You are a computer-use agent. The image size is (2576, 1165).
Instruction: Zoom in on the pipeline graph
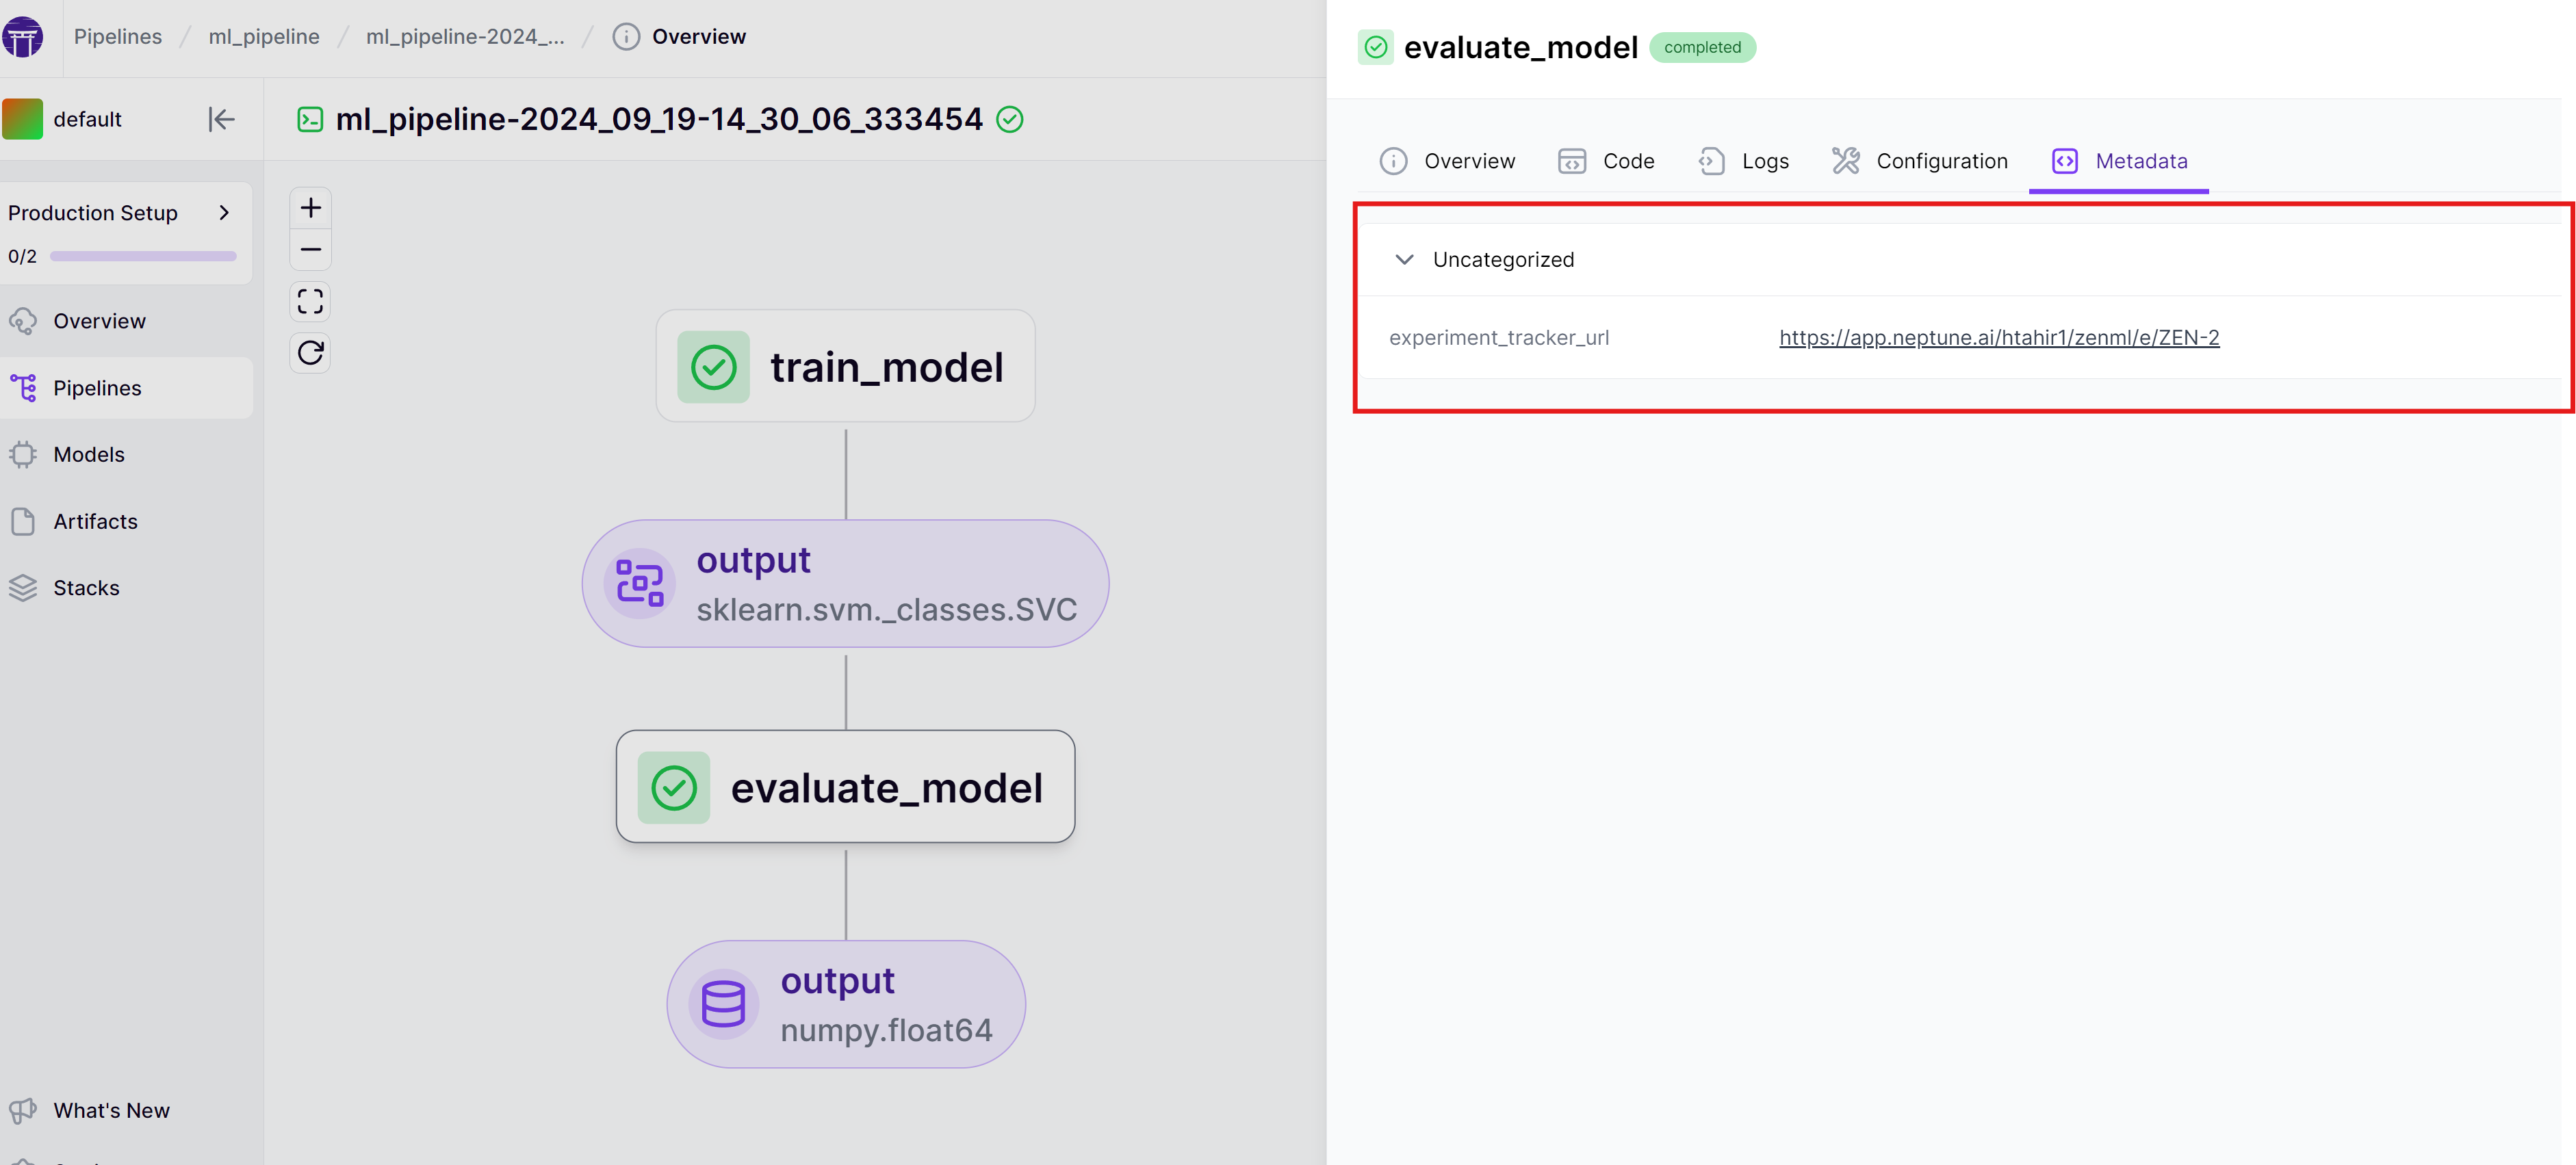[311, 208]
